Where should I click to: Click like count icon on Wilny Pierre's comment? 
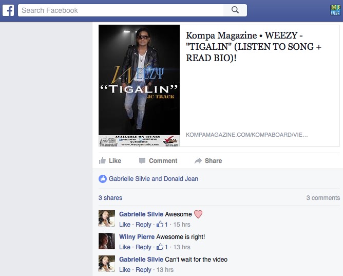[x=162, y=247]
